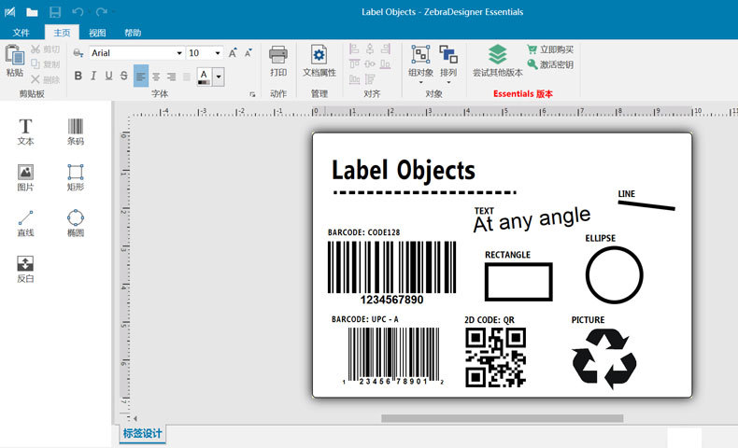
Task: Select the 椭圆 (Ellipse) tool
Action: click(x=76, y=223)
